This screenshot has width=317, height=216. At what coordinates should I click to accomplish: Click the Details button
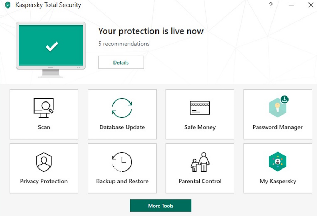(x=121, y=62)
